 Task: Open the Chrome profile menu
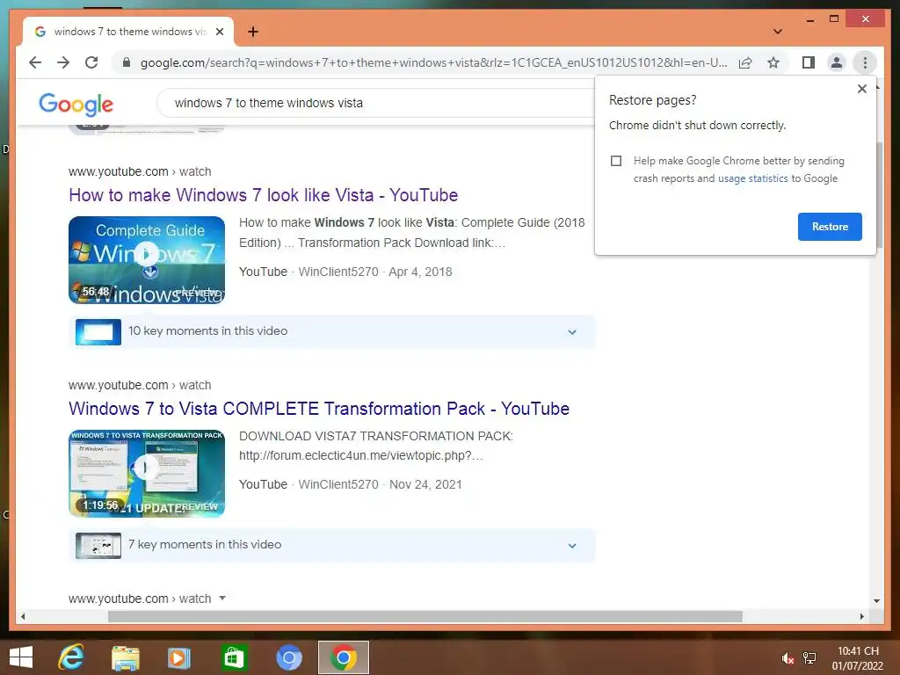[x=837, y=62]
